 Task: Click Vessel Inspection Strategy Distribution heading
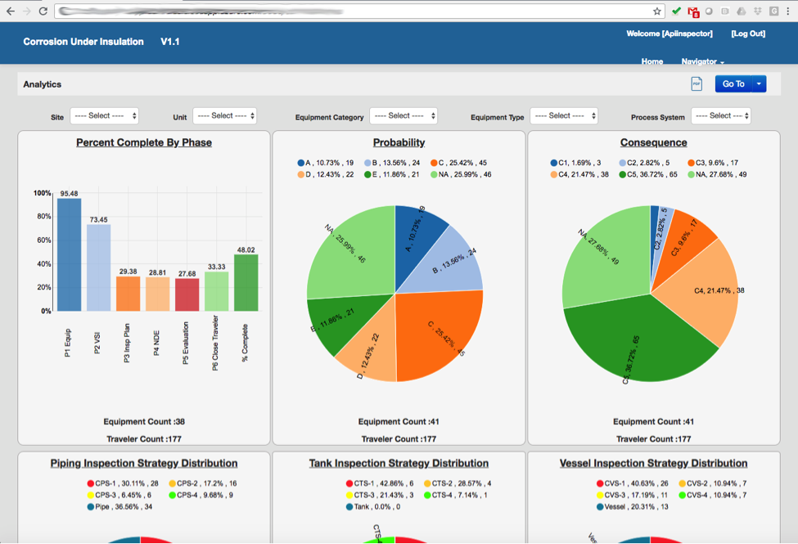pyautogui.click(x=653, y=463)
